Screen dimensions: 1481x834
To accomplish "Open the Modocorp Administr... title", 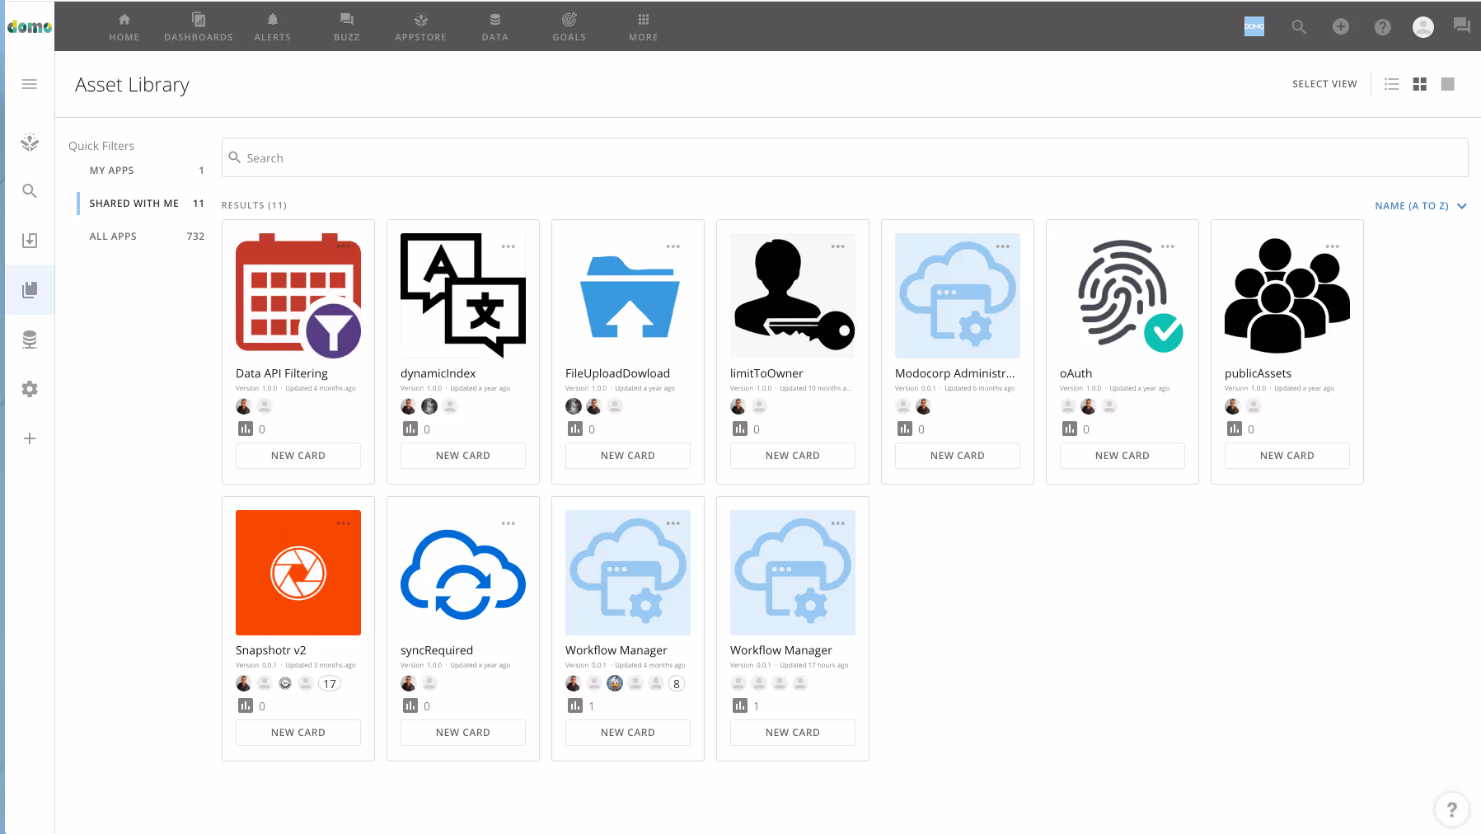I will click(955, 373).
